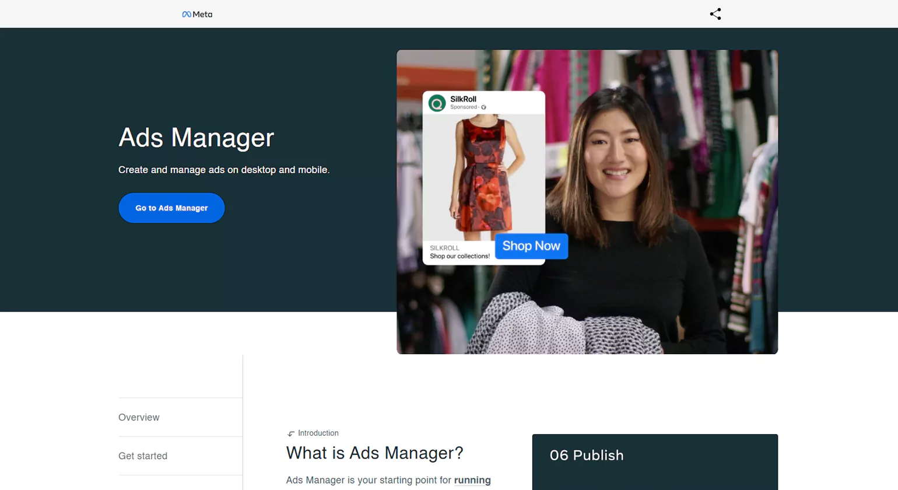Open the underlined "running" link
This screenshot has height=490, width=898.
click(471, 480)
